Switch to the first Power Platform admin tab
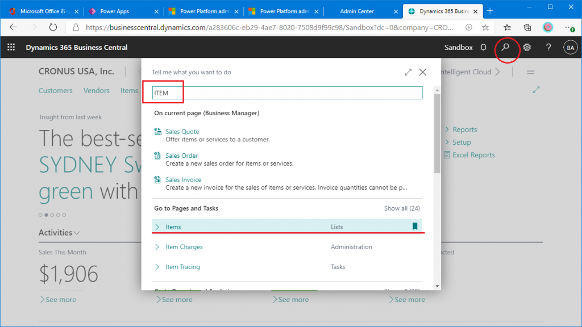The image size is (582, 327). [x=203, y=11]
